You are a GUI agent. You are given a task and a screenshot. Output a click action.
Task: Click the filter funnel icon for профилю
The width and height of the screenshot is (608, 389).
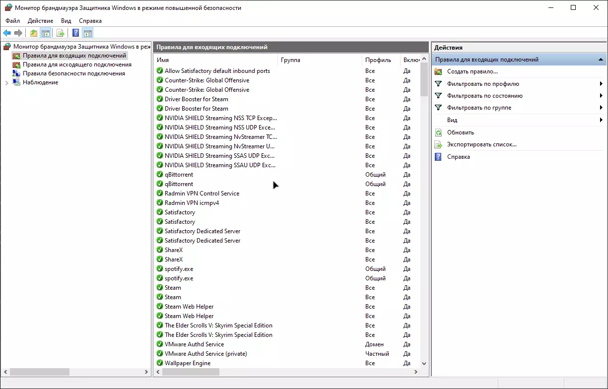(x=438, y=84)
